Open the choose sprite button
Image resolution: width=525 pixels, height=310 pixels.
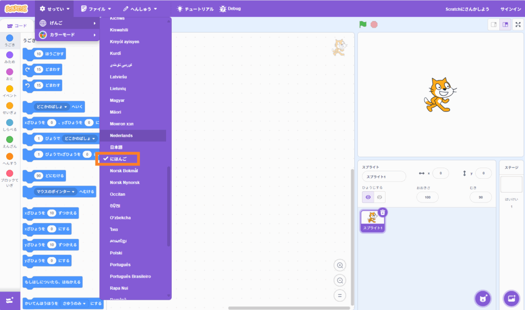tap(483, 298)
